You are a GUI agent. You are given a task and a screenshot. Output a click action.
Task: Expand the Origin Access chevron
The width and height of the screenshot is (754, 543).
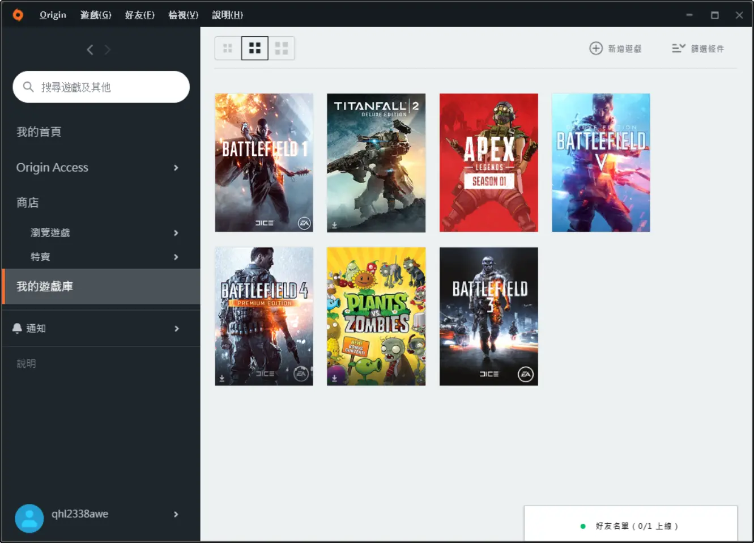(x=176, y=168)
